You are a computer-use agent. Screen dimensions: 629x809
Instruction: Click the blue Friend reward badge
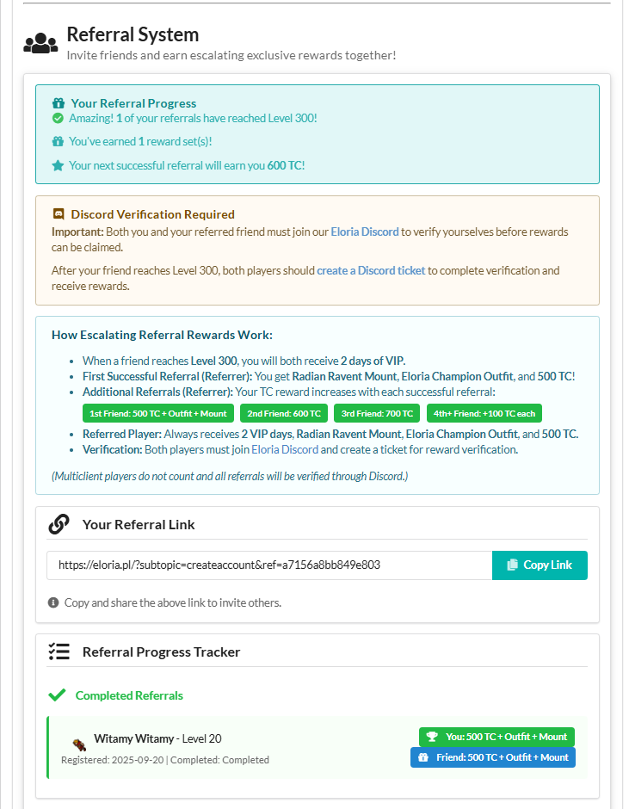click(493, 757)
